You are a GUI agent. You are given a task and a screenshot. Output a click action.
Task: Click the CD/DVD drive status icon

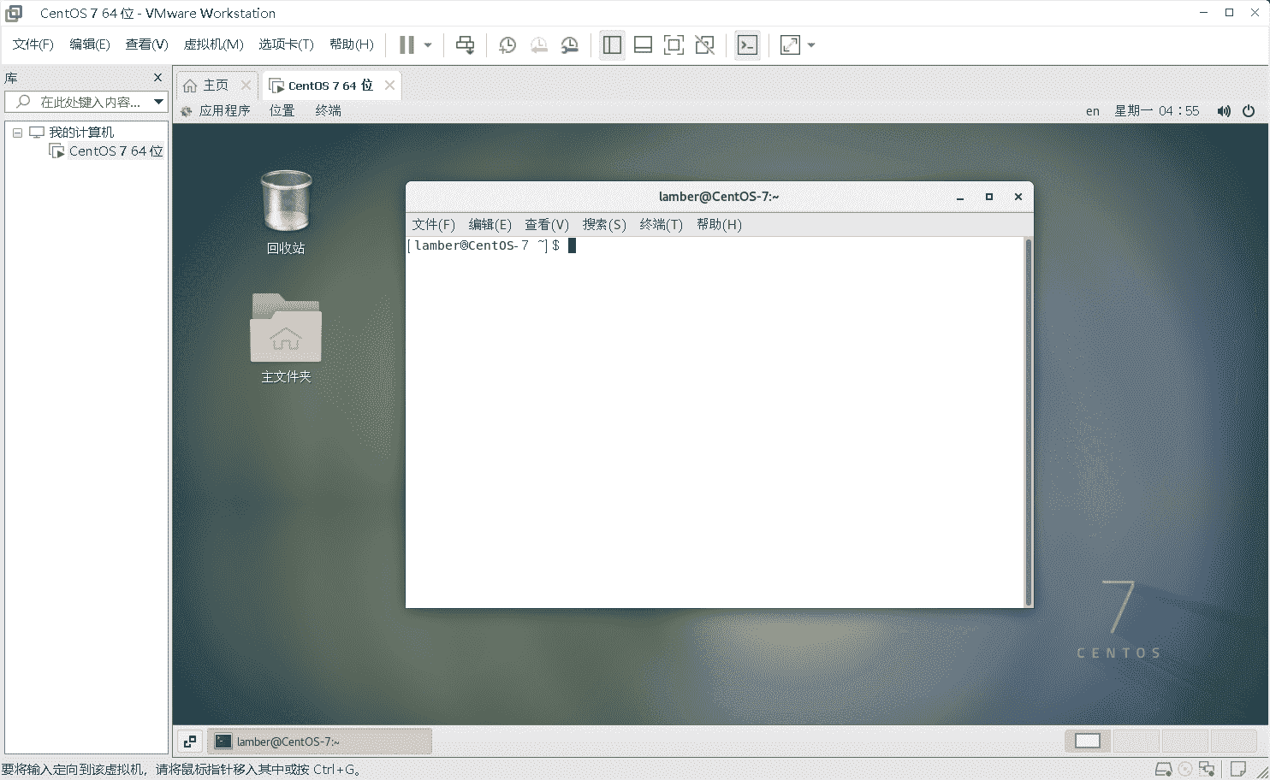click(x=1185, y=770)
